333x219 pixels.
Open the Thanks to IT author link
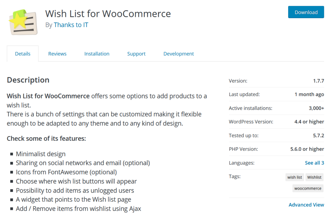[71, 25]
